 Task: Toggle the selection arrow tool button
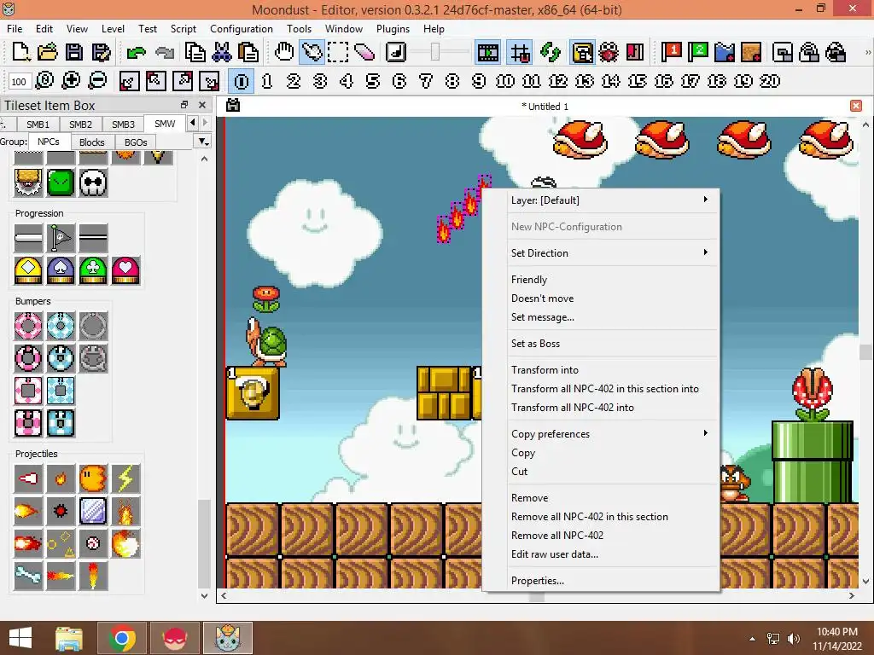(312, 52)
